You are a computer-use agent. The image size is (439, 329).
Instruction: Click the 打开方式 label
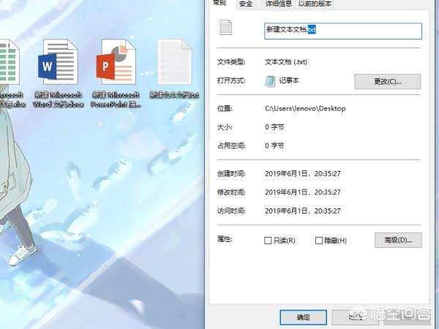coord(231,80)
